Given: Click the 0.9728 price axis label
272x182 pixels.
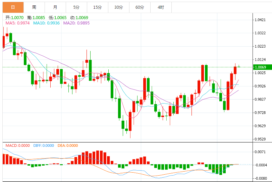Looking at the screenshot, I should (260, 113).
